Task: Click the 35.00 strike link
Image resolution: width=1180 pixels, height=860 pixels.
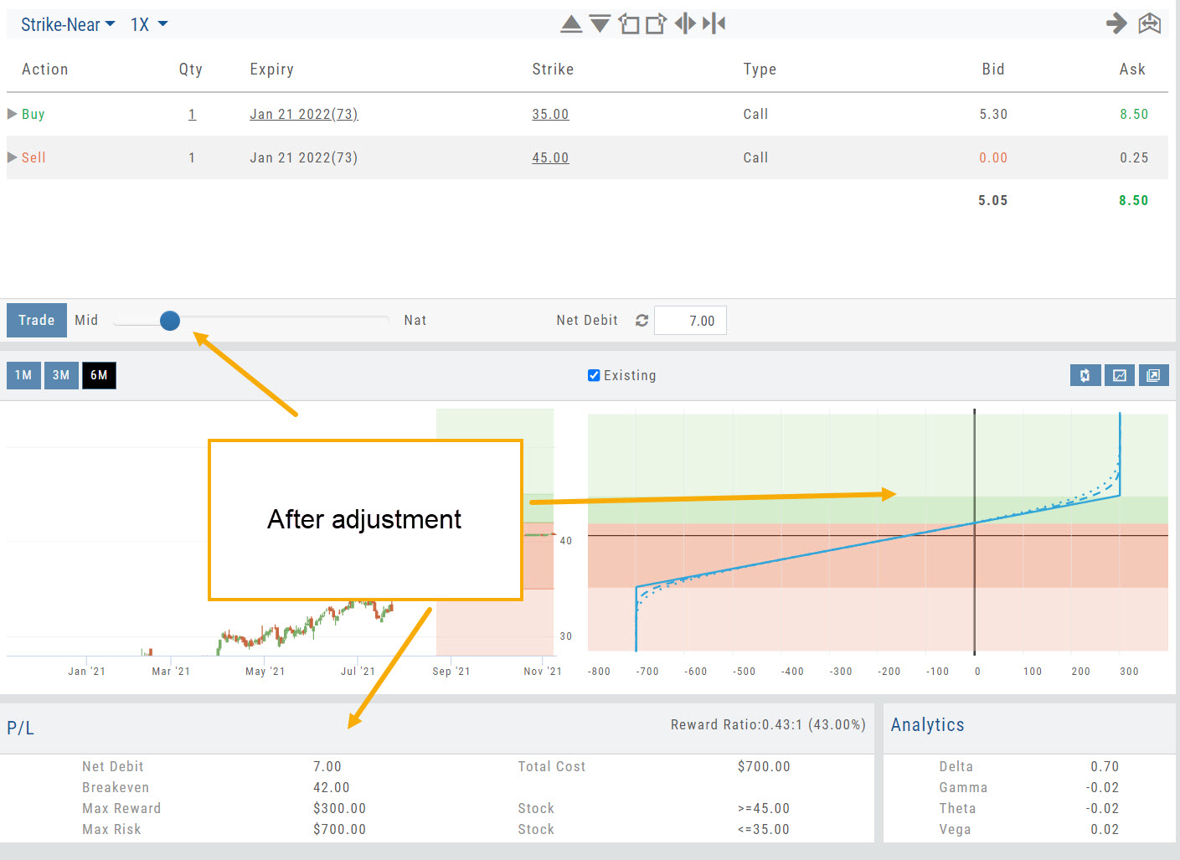Action: point(550,114)
